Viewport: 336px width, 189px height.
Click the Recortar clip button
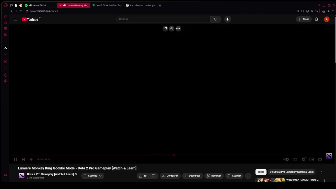[x=214, y=176]
